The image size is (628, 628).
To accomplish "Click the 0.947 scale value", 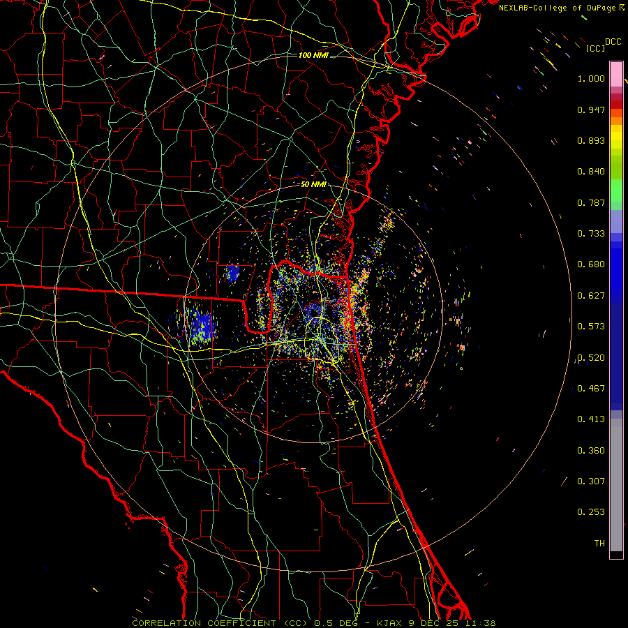I will [x=591, y=110].
